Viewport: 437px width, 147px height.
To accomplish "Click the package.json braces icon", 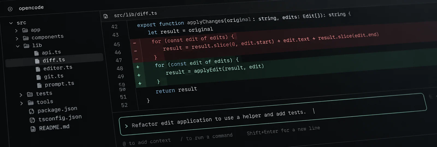I will pyautogui.click(x=31, y=111).
